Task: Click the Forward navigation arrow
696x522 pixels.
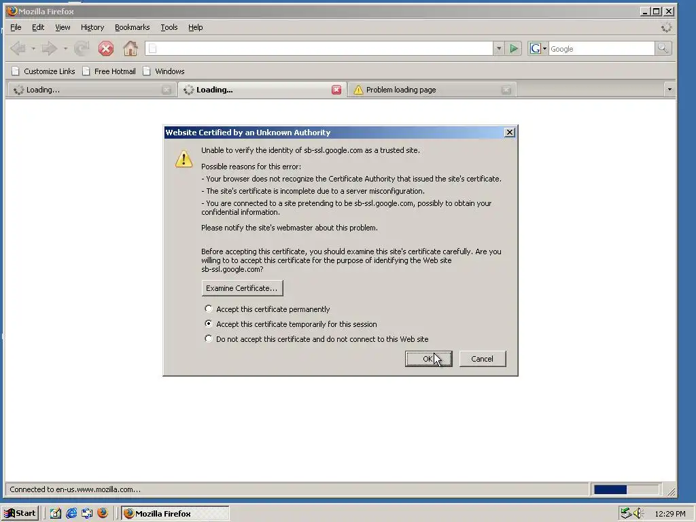Action: (x=49, y=48)
